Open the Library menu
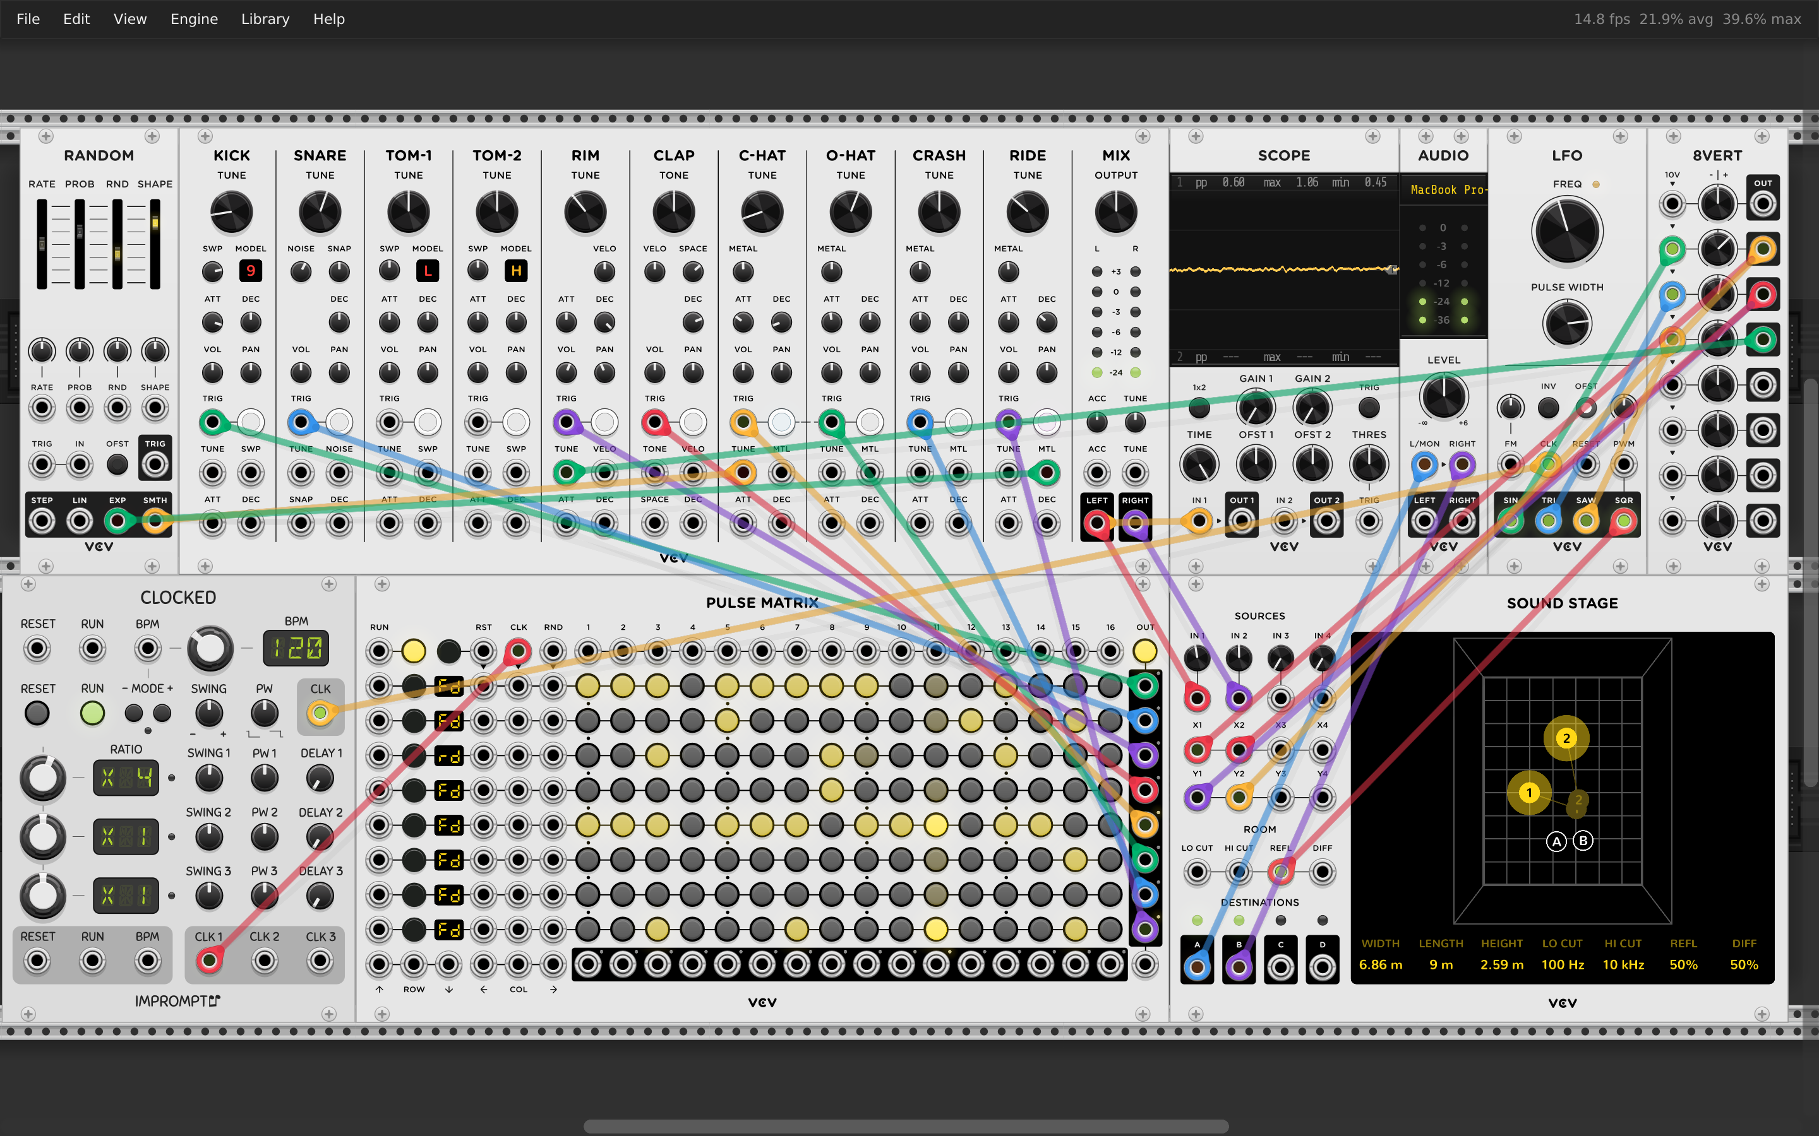Screen dimensions: 1819x1136 265,19
